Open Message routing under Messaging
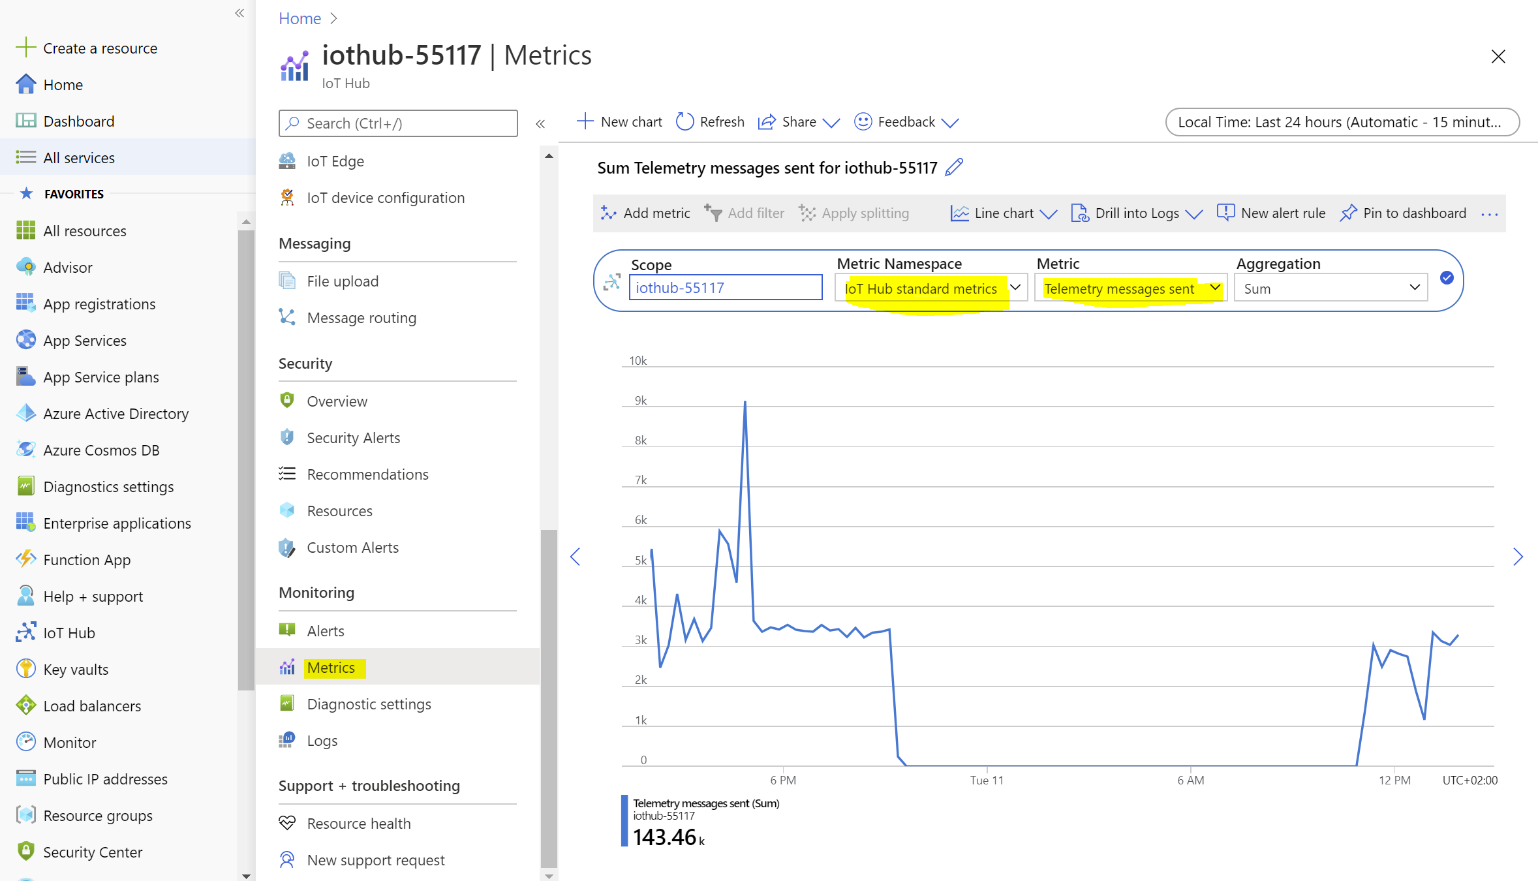The image size is (1538, 881). [361, 318]
